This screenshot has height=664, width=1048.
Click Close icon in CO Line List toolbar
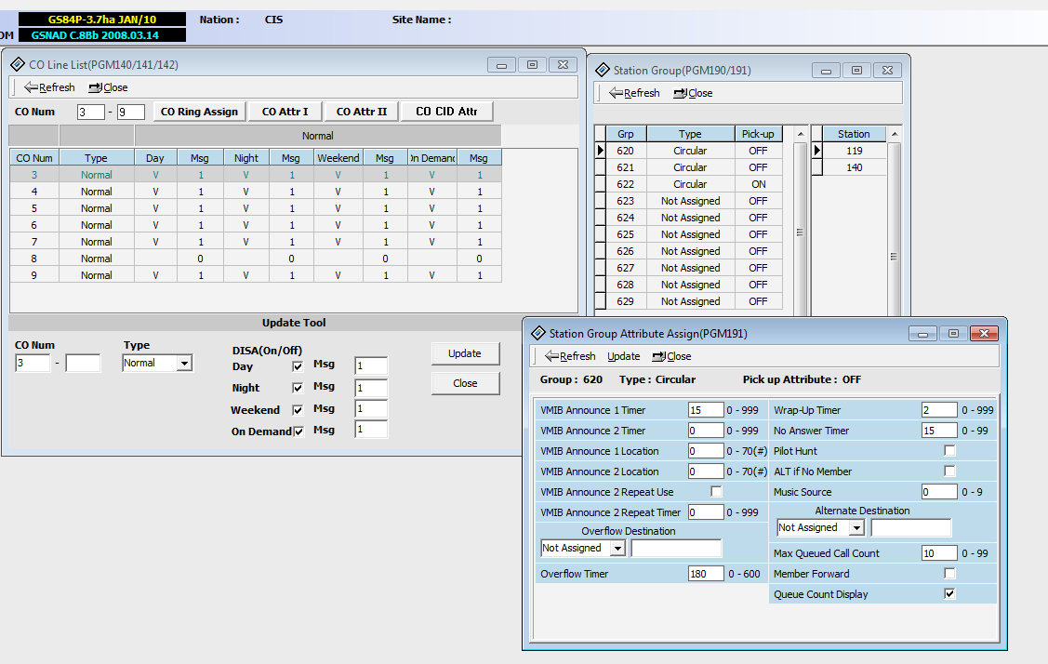click(96, 87)
